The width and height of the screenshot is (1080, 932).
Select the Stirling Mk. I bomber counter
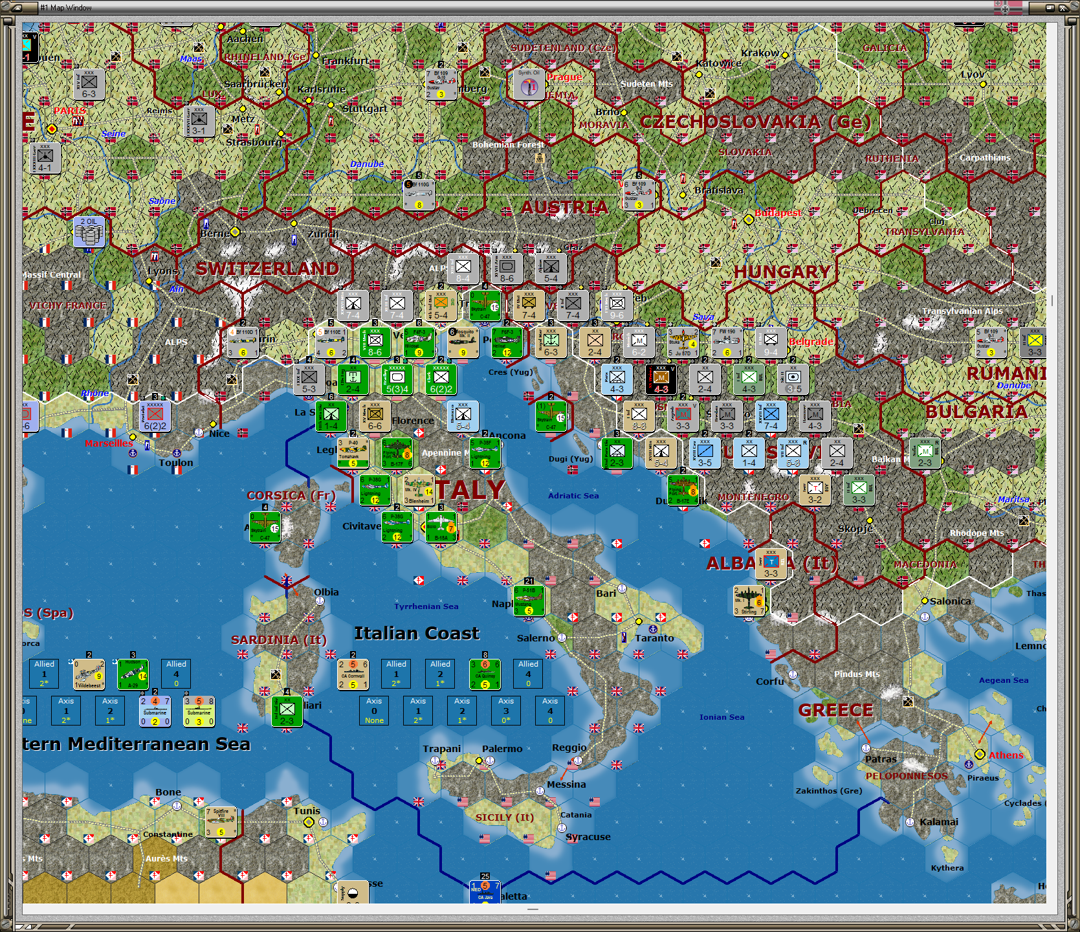pyautogui.click(x=749, y=601)
